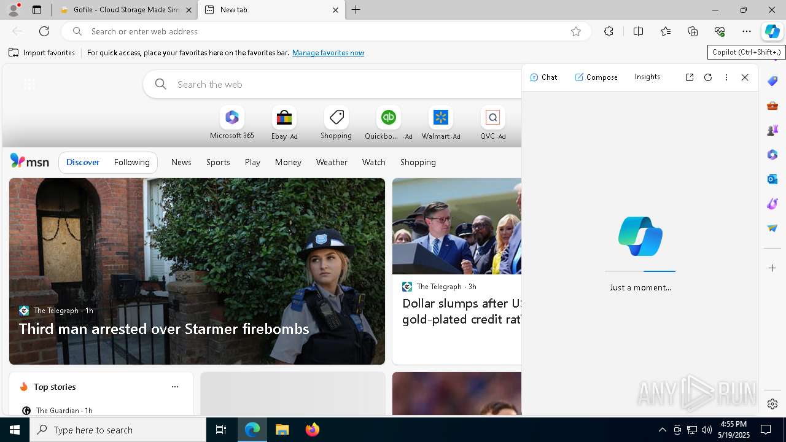Open the Copilot sidebar button
The height and width of the screenshot is (442, 786).
[x=772, y=31]
